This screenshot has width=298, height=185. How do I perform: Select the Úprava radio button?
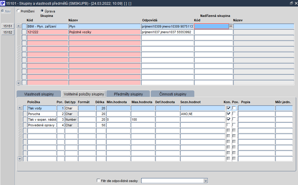[42, 11]
